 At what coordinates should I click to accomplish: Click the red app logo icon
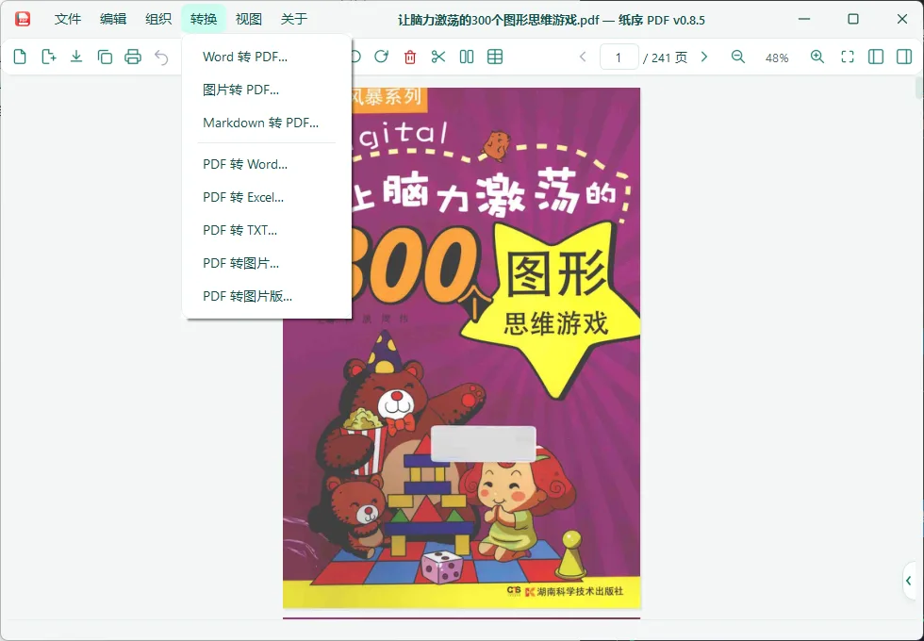point(23,19)
